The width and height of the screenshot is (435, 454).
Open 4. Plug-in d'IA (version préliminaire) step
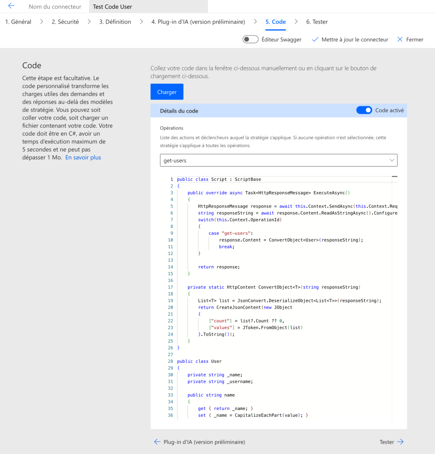coord(198,22)
